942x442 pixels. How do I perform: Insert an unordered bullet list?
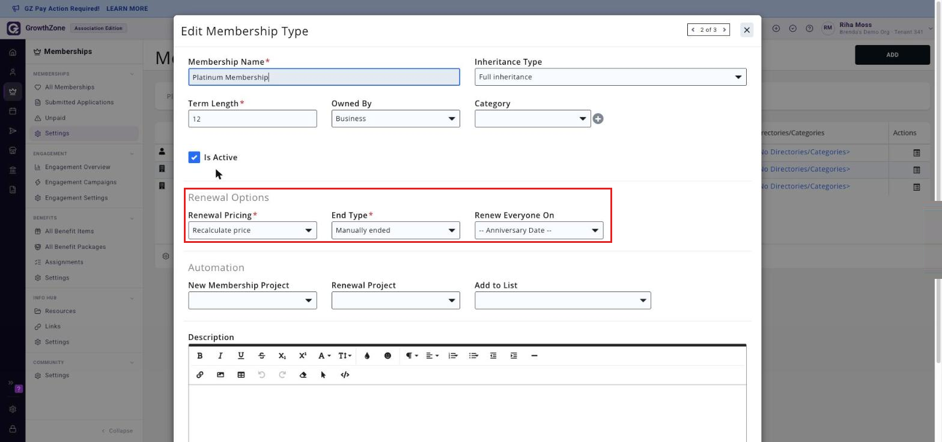[473, 356]
